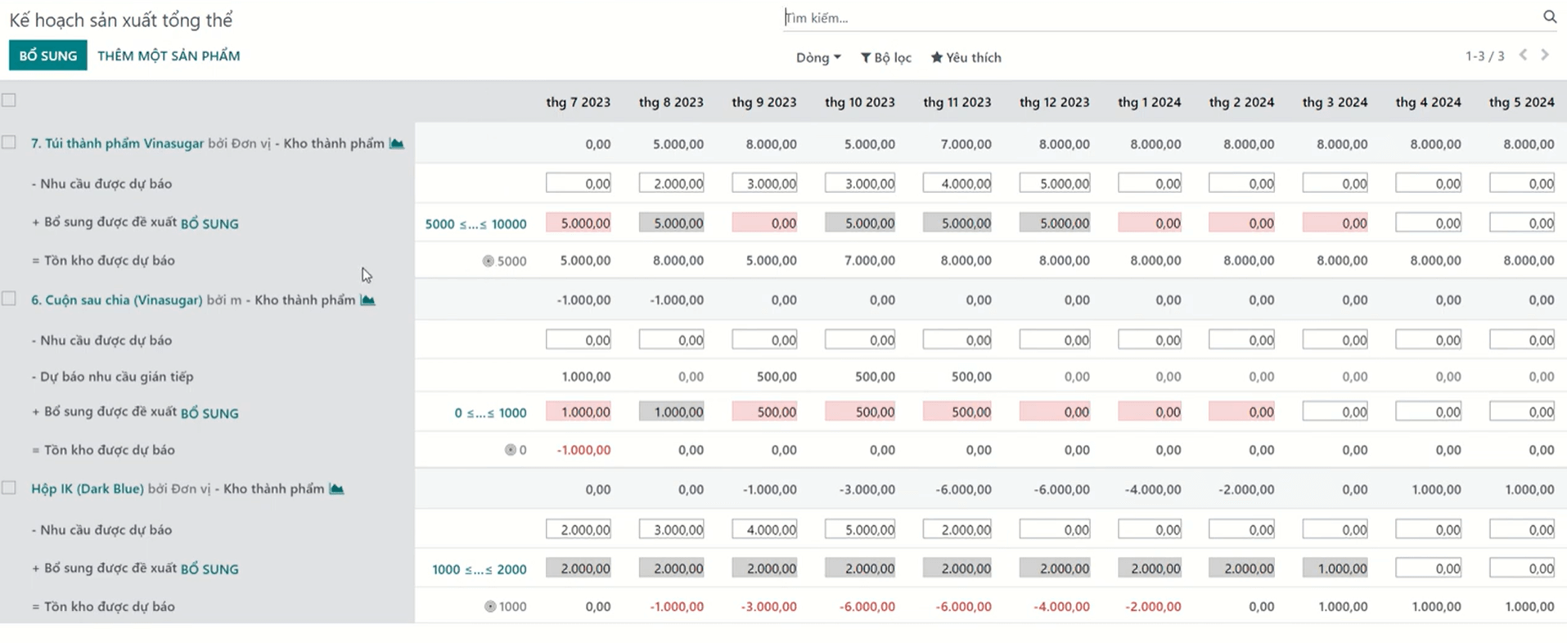Select checkbox for Hộp IK (Dark Blue)
Screen dimensions: 1567x643
tap(9, 488)
